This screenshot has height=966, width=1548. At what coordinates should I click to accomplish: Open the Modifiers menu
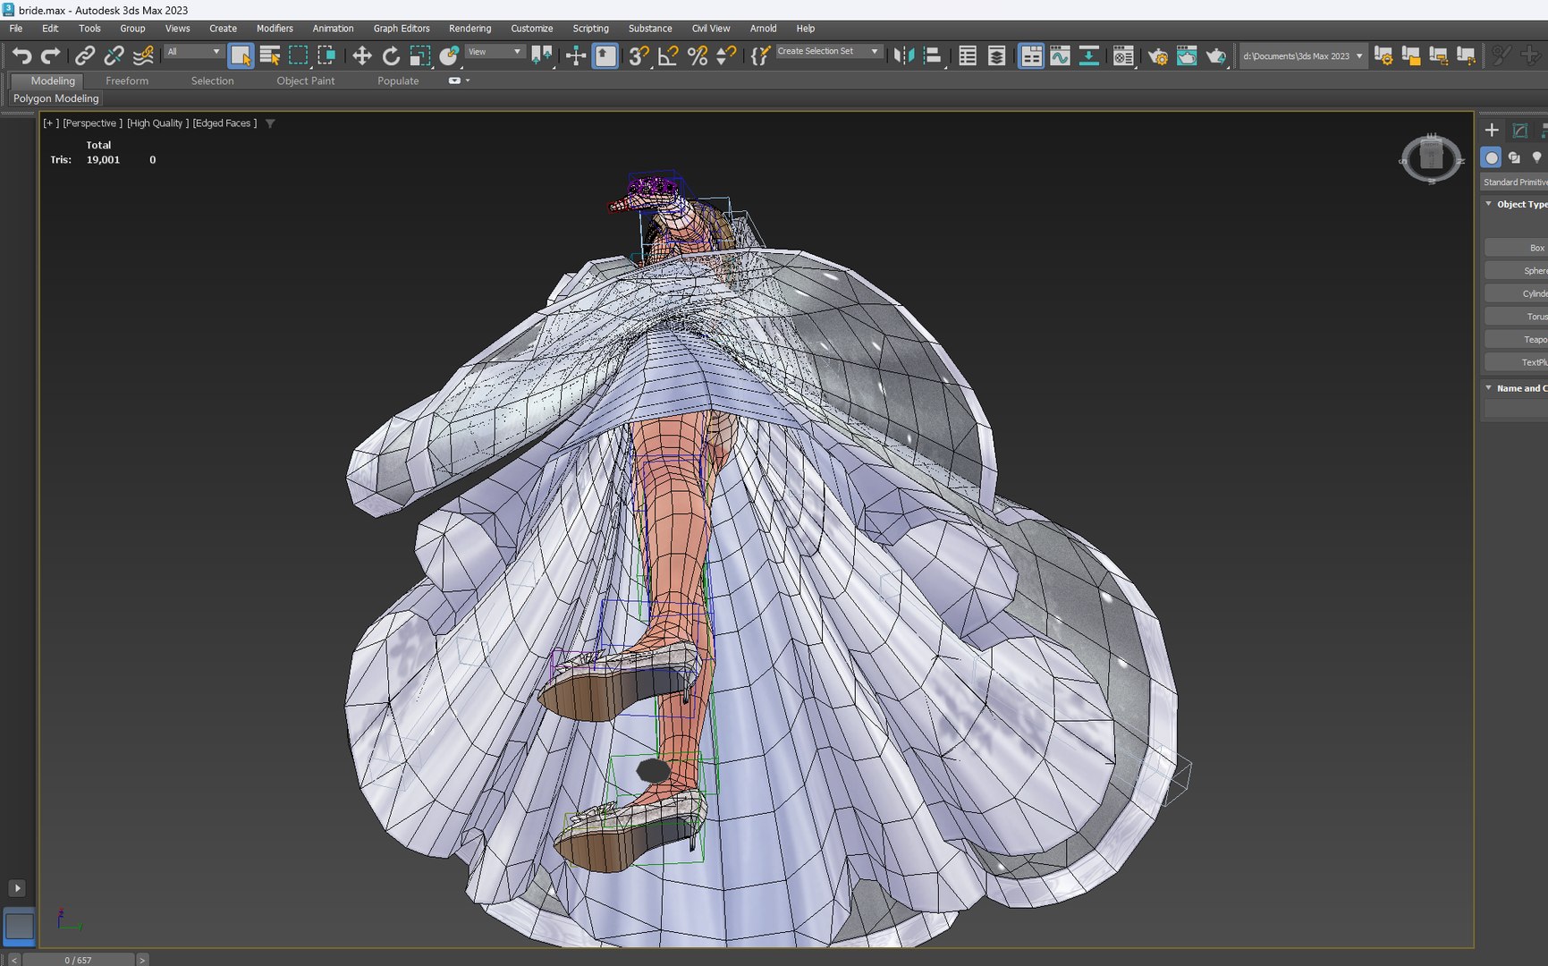coord(275,29)
